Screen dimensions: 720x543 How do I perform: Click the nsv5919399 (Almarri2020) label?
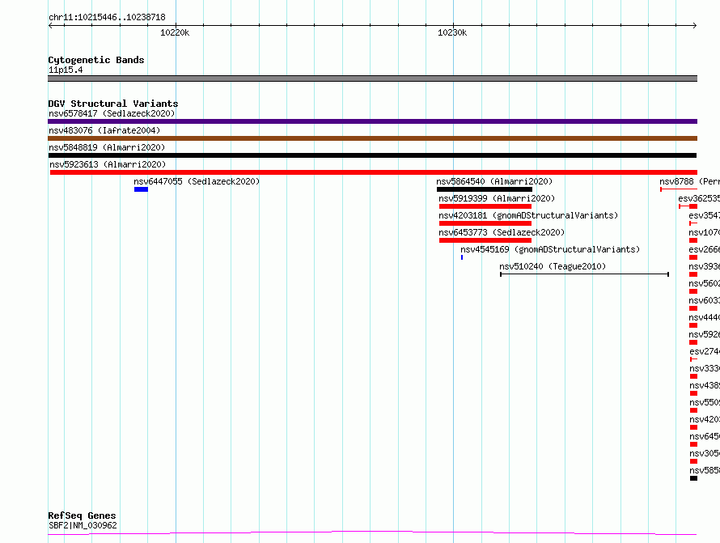pos(497,198)
